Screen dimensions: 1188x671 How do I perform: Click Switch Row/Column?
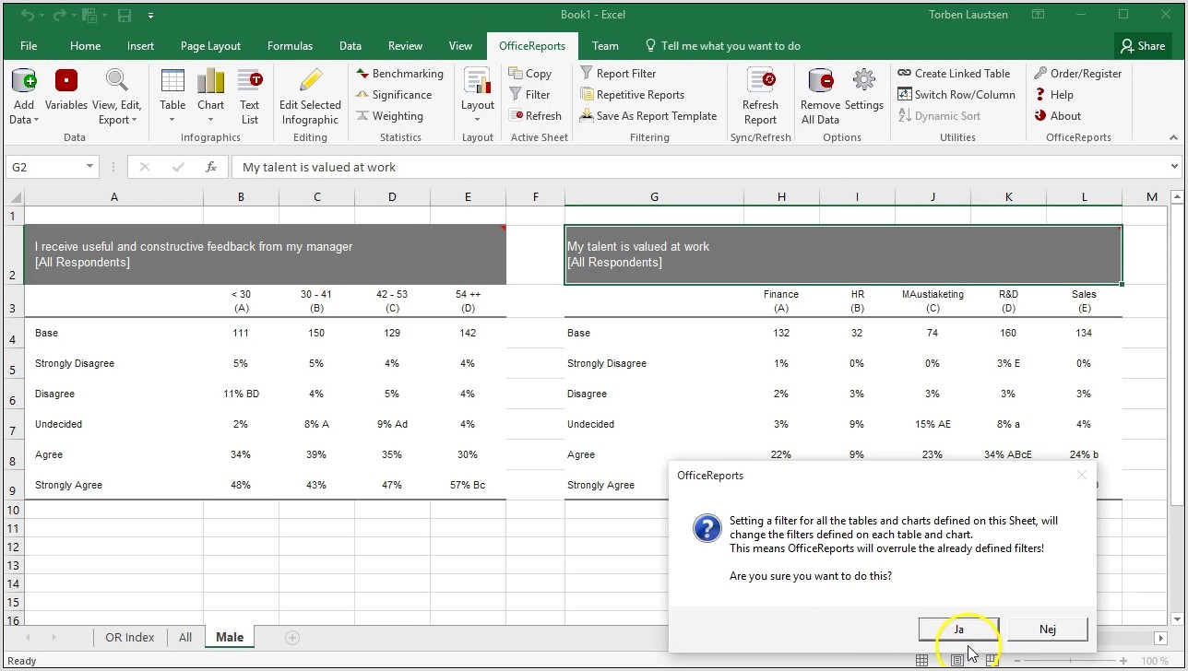(956, 95)
